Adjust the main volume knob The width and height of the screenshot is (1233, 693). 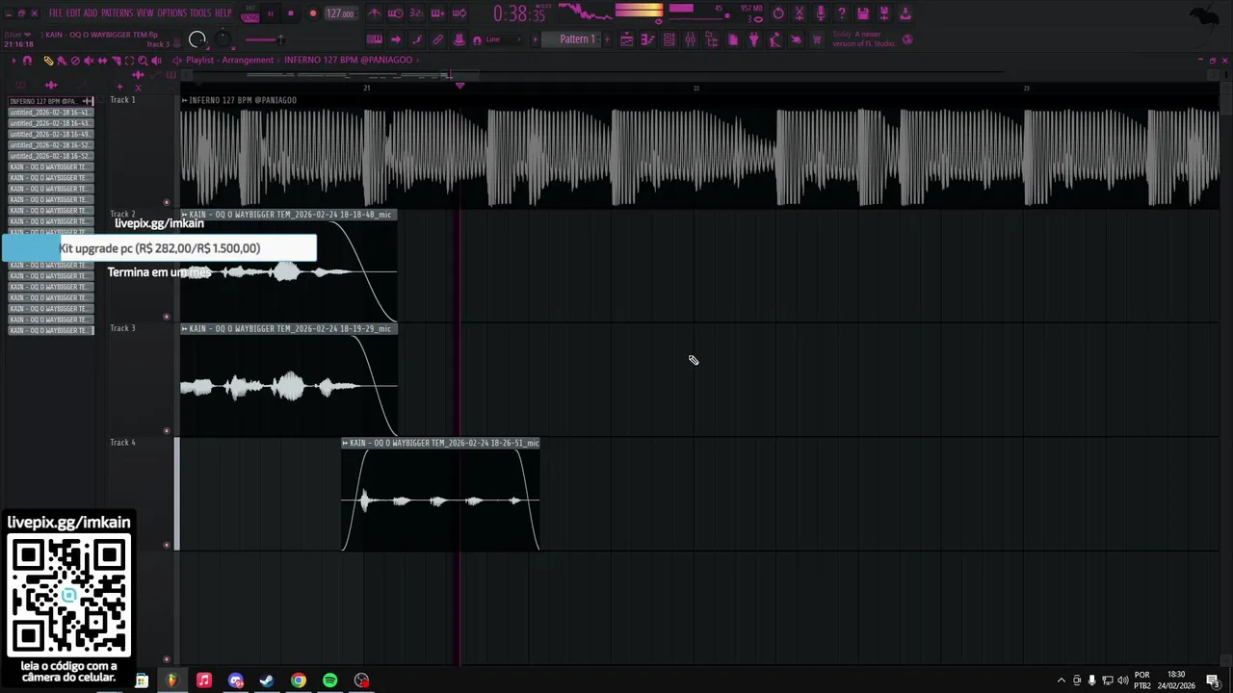pos(197,39)
